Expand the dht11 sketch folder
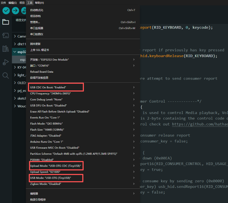The height and width of the screenshot is (203, 228). click(x=15, y=44)
